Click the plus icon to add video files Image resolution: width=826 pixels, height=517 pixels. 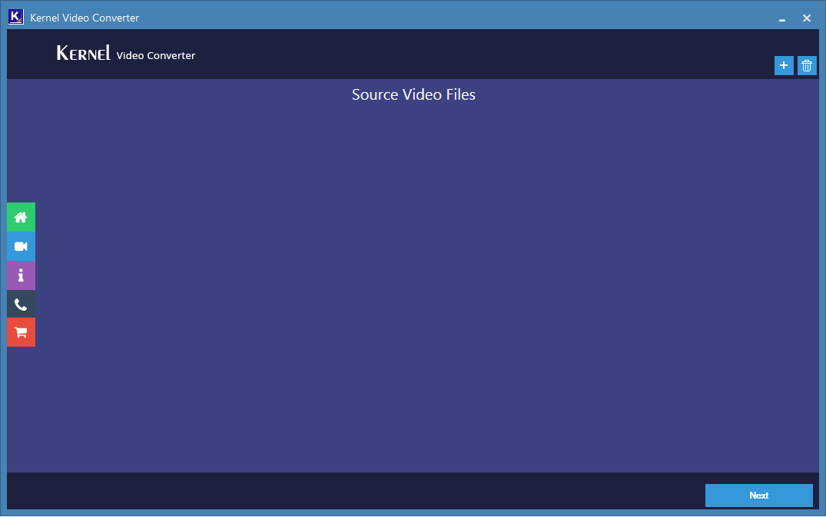coord(784,66)
